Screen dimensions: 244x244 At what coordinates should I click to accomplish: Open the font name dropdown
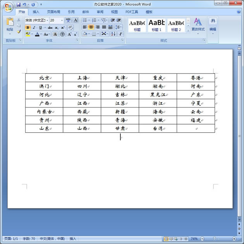click(47, 20)
